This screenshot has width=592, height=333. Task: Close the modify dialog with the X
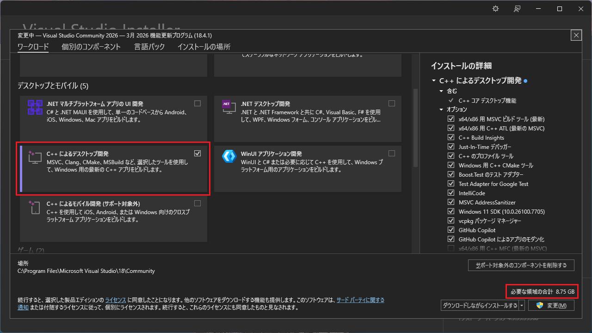[x=576, y=35]
